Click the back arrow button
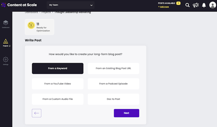This screenshot has width=217, height=127. click(x=36, y=113)
